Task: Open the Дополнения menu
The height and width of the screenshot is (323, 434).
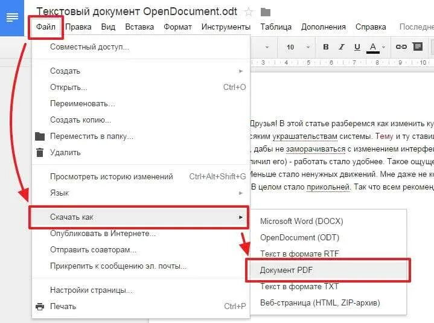Action: 324,27
